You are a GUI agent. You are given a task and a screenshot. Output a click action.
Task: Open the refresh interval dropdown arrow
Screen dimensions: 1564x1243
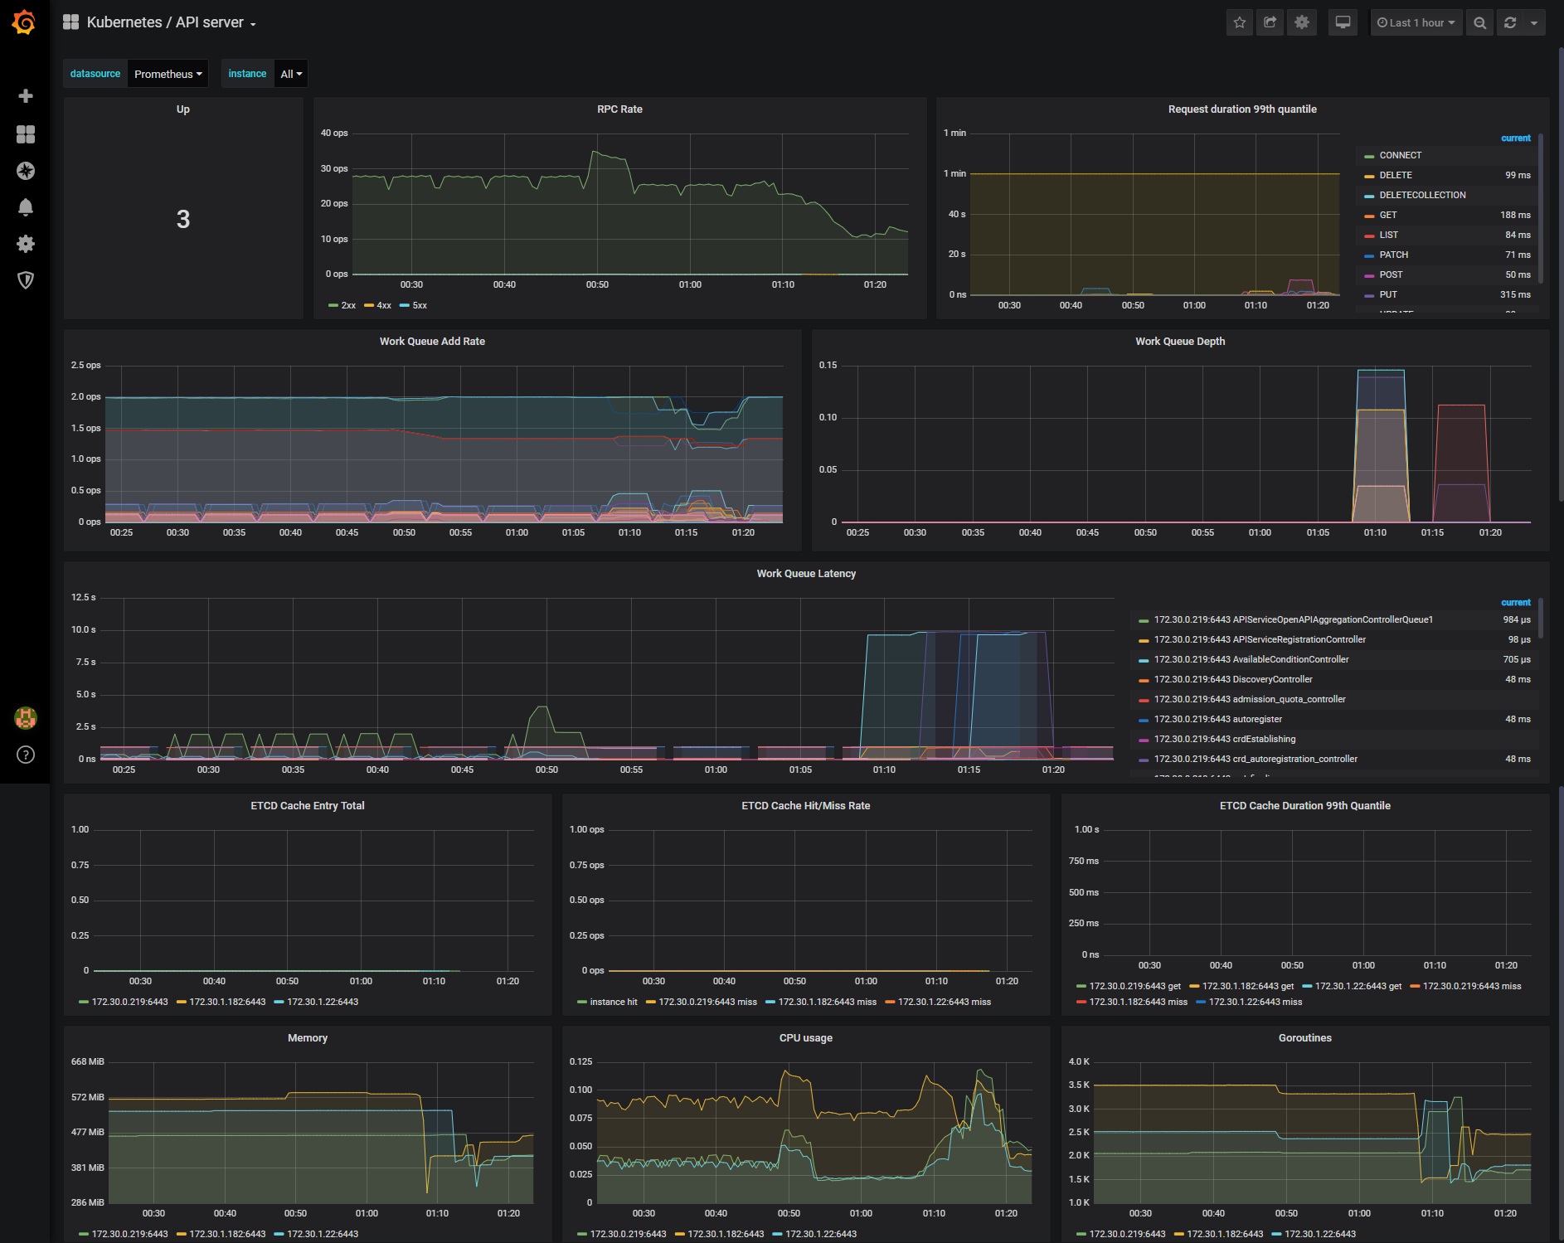pyautogui.click(x=1534, y=22)
